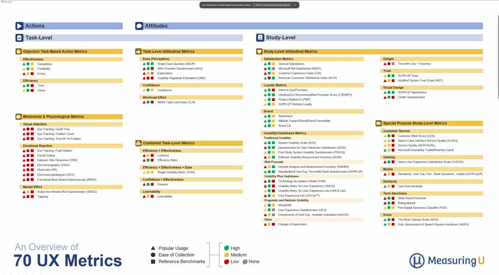499x275 pixels.
Task: Click the Ease (Perception) subsection header
Action: 191,59
